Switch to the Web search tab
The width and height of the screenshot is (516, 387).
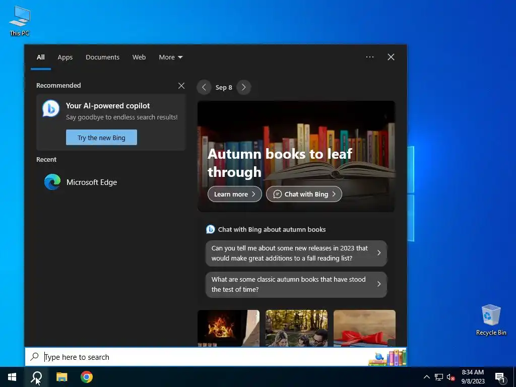pos(139,57)
